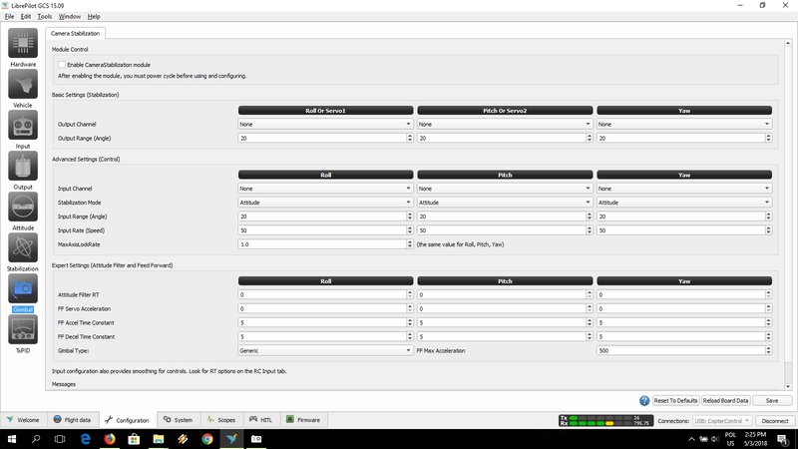798x449 pixels.
Task: Enable the CameraStabilization module checkbox
Action: [62, 64]
